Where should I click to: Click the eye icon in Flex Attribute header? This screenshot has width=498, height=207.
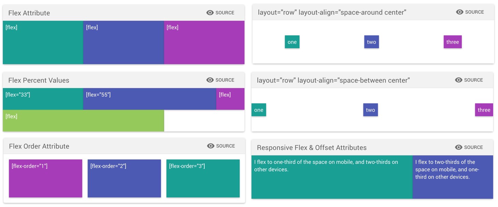coord(210,13)
